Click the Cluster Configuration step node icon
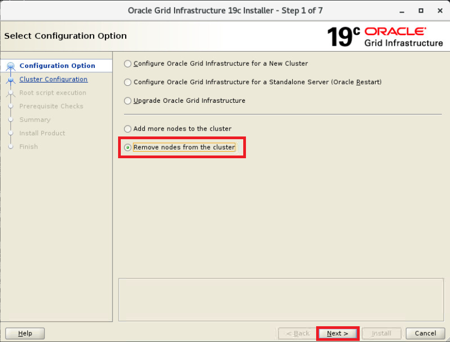Image resolution: width=450 pixels, height=342 pixels. coord(11,80)
